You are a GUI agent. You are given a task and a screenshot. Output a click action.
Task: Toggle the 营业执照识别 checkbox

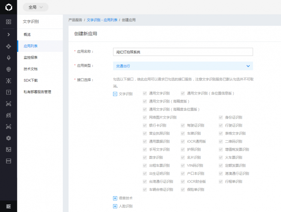[145, 133]
